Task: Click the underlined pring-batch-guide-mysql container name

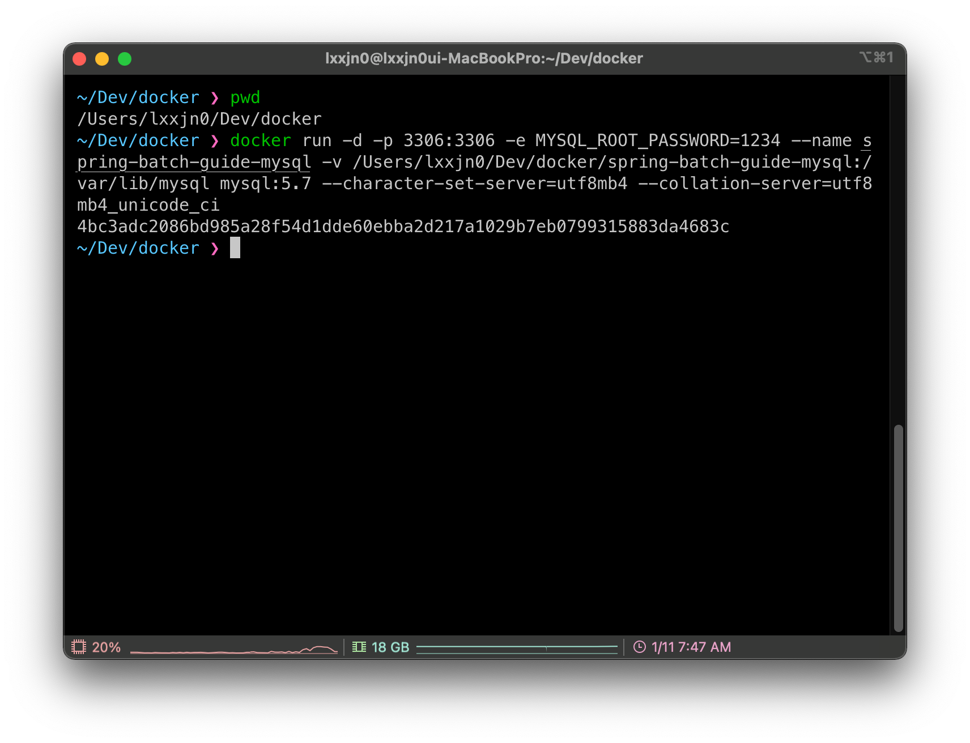Action: tap(194, 162)
